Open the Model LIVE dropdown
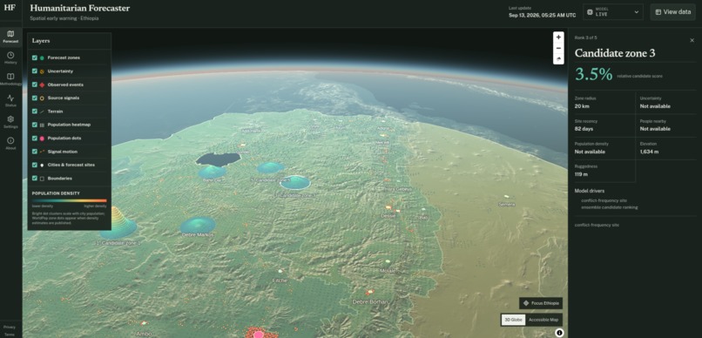This screenshot has width=702, height=338. [613, 12]
